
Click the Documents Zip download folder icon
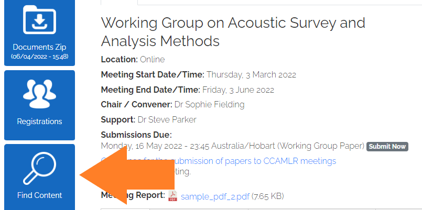point(39,19)
